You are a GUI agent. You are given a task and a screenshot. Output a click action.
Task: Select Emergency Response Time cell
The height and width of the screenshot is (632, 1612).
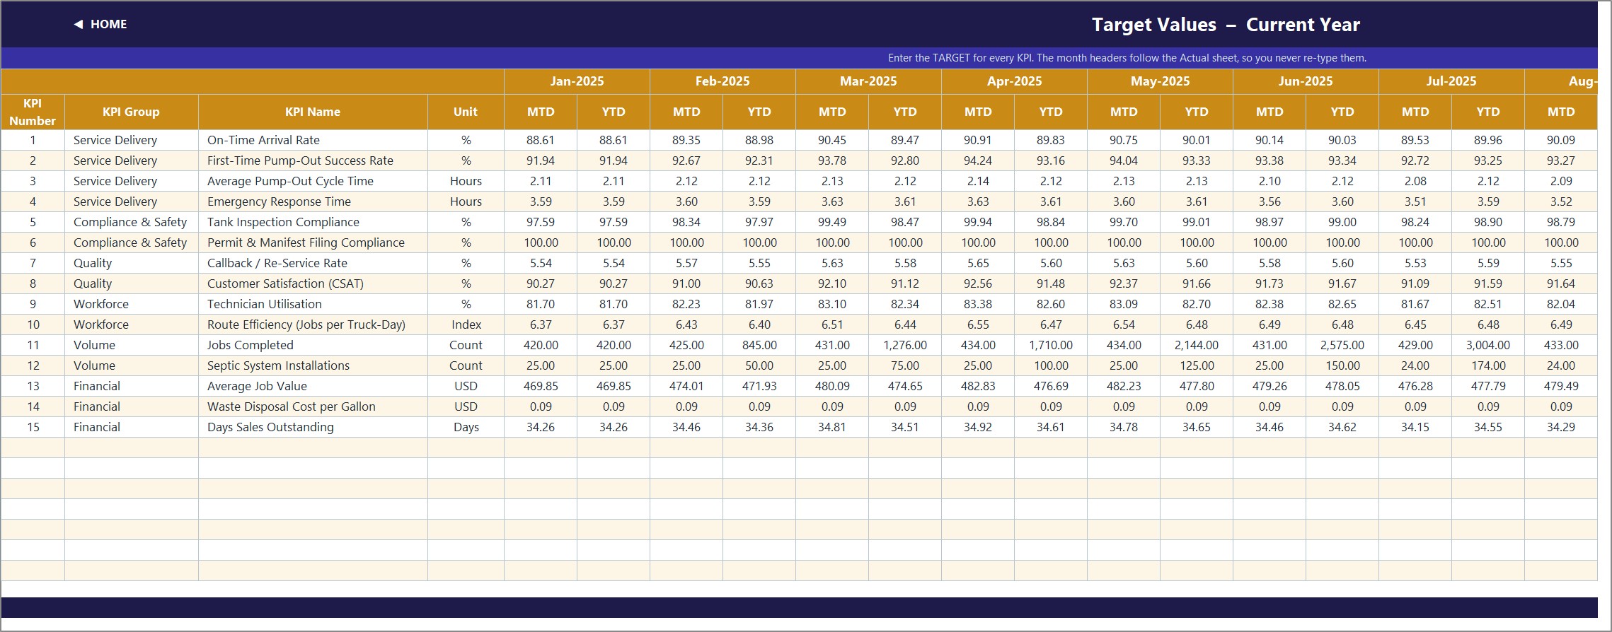313,201
